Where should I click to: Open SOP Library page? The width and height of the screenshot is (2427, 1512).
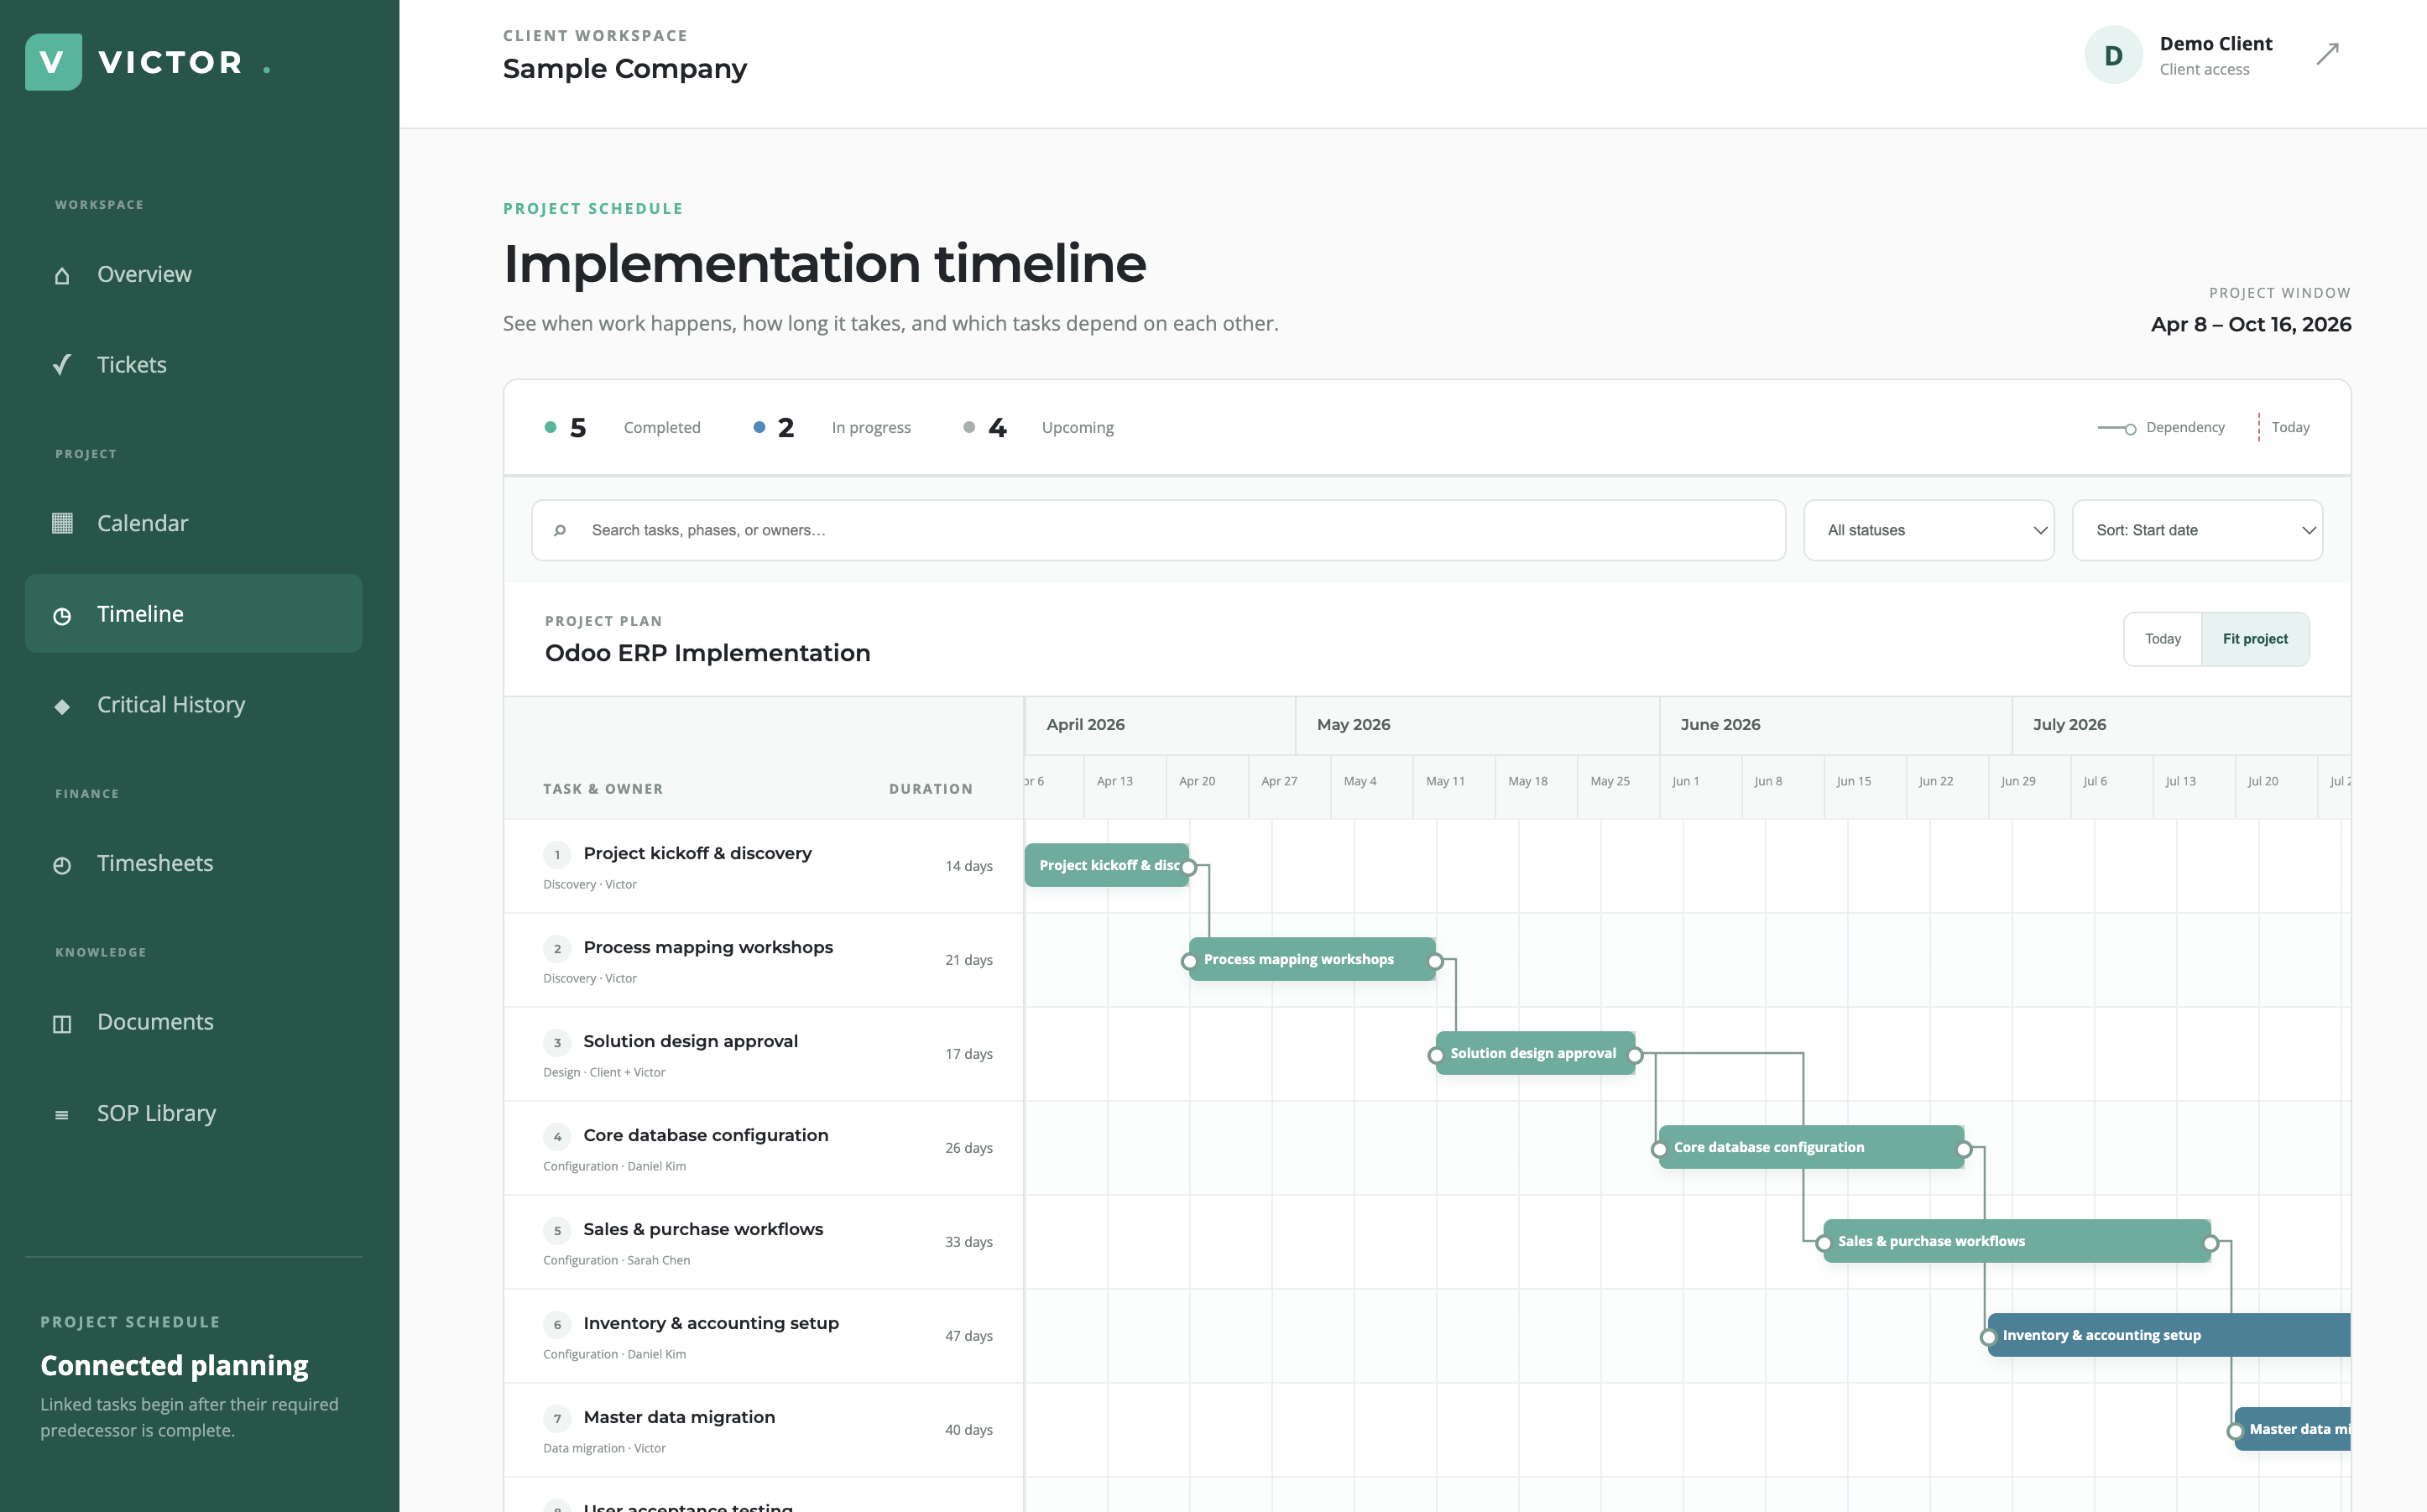point(194,1112)
